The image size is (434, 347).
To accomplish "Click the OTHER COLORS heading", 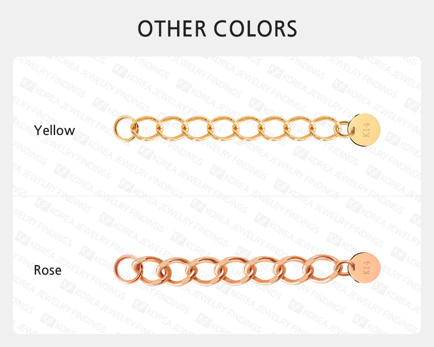I will click(217, 29).
